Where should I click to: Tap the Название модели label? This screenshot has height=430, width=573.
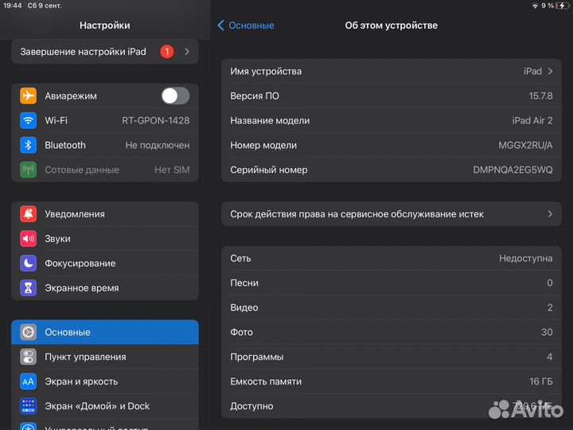click(270, 120)
